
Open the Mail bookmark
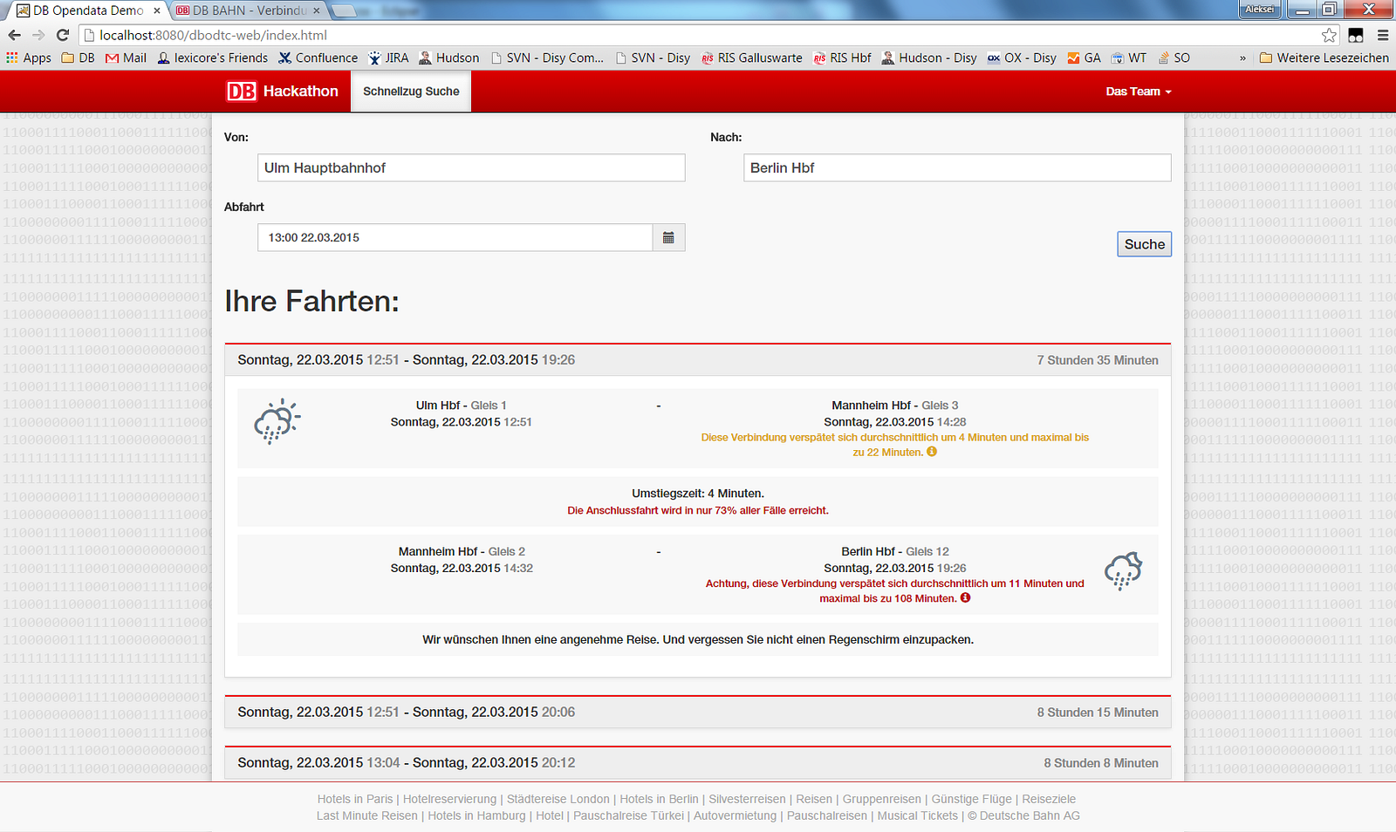click(x=126, y=58)
